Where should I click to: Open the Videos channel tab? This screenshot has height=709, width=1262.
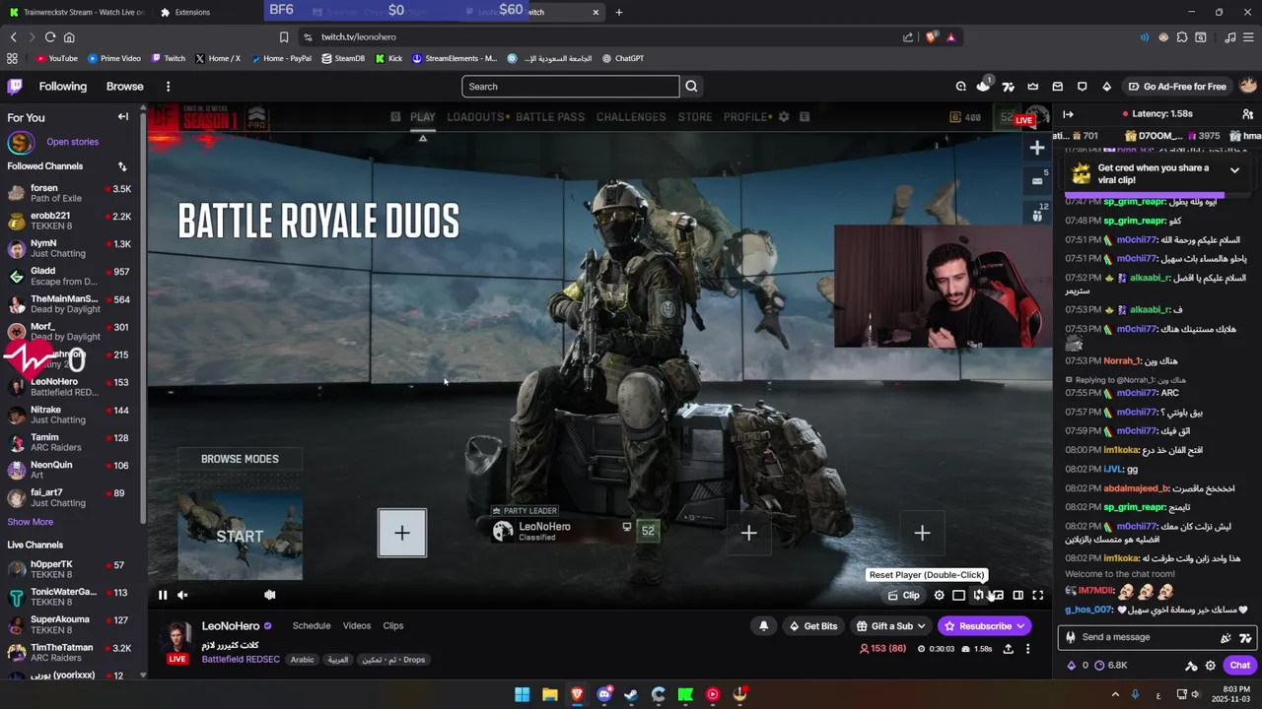357,626
